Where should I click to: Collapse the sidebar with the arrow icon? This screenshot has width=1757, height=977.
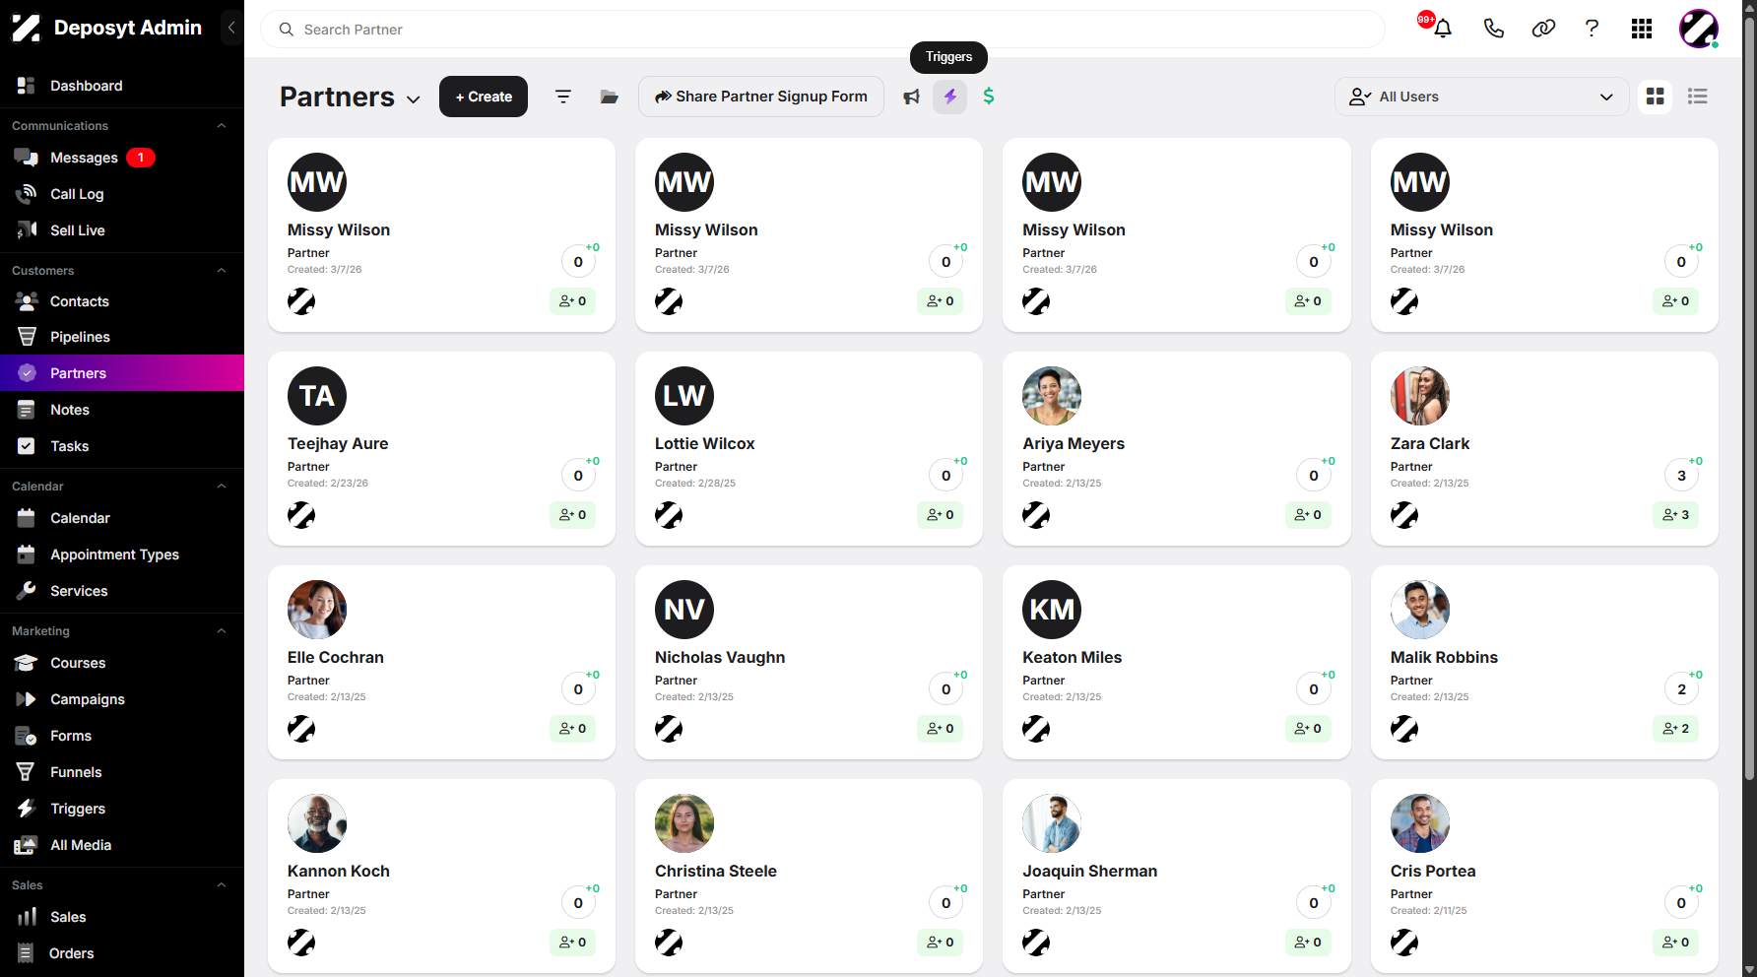231,28
